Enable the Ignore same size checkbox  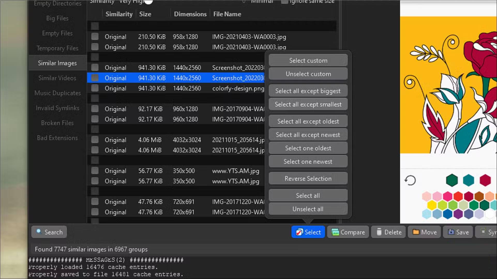pos(284,2)
